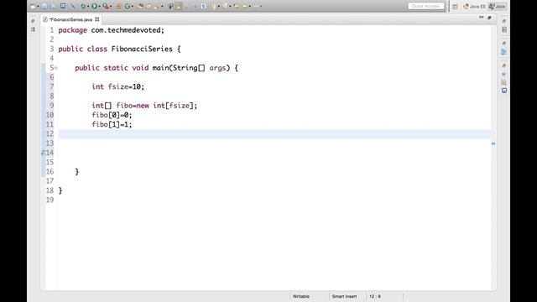Click the 'int fsize=10;' line
Viewport: 537px width, 302px height.
point(117,86)
